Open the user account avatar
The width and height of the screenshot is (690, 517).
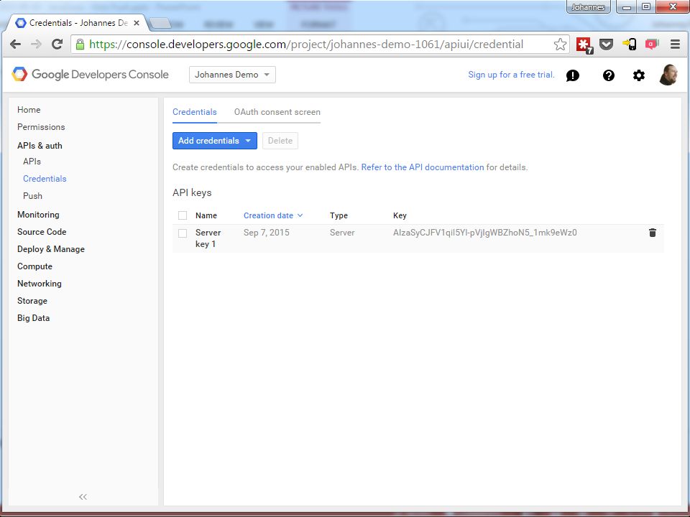[x=668, y=75]
